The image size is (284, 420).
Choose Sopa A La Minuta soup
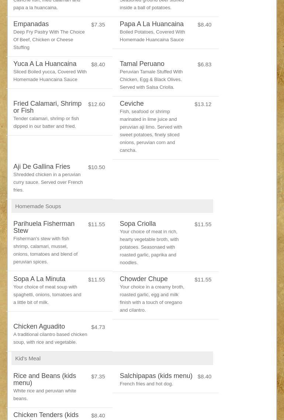click(x=39, y=279)
